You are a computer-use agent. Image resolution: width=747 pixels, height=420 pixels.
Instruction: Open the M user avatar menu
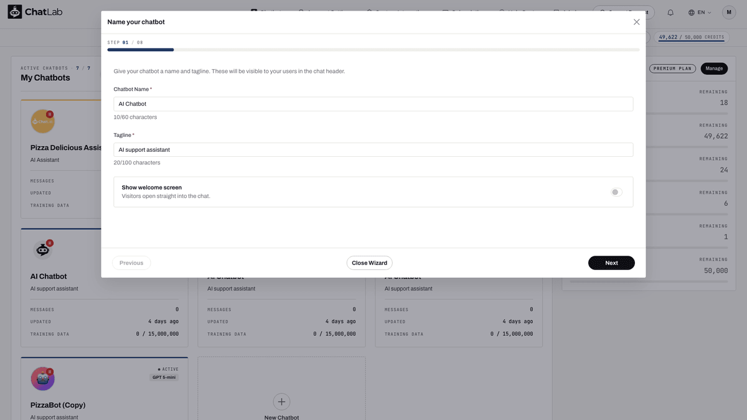pos(729,12)
